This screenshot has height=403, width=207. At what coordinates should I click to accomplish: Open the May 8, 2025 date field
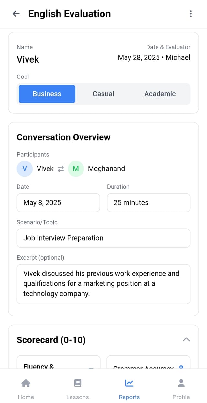point(58,203)
